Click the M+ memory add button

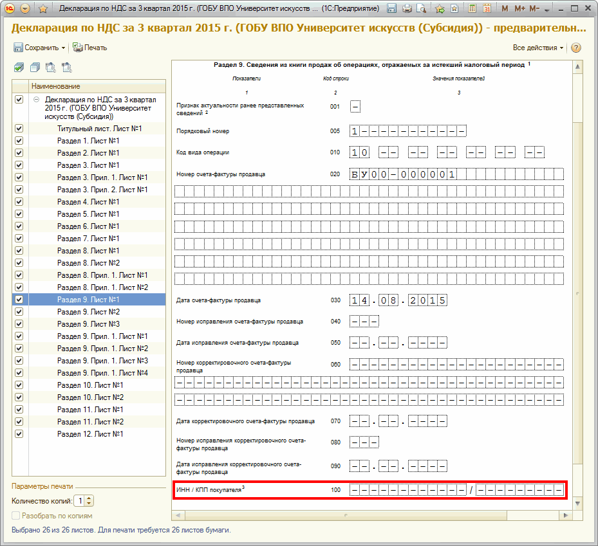point(519,8)
